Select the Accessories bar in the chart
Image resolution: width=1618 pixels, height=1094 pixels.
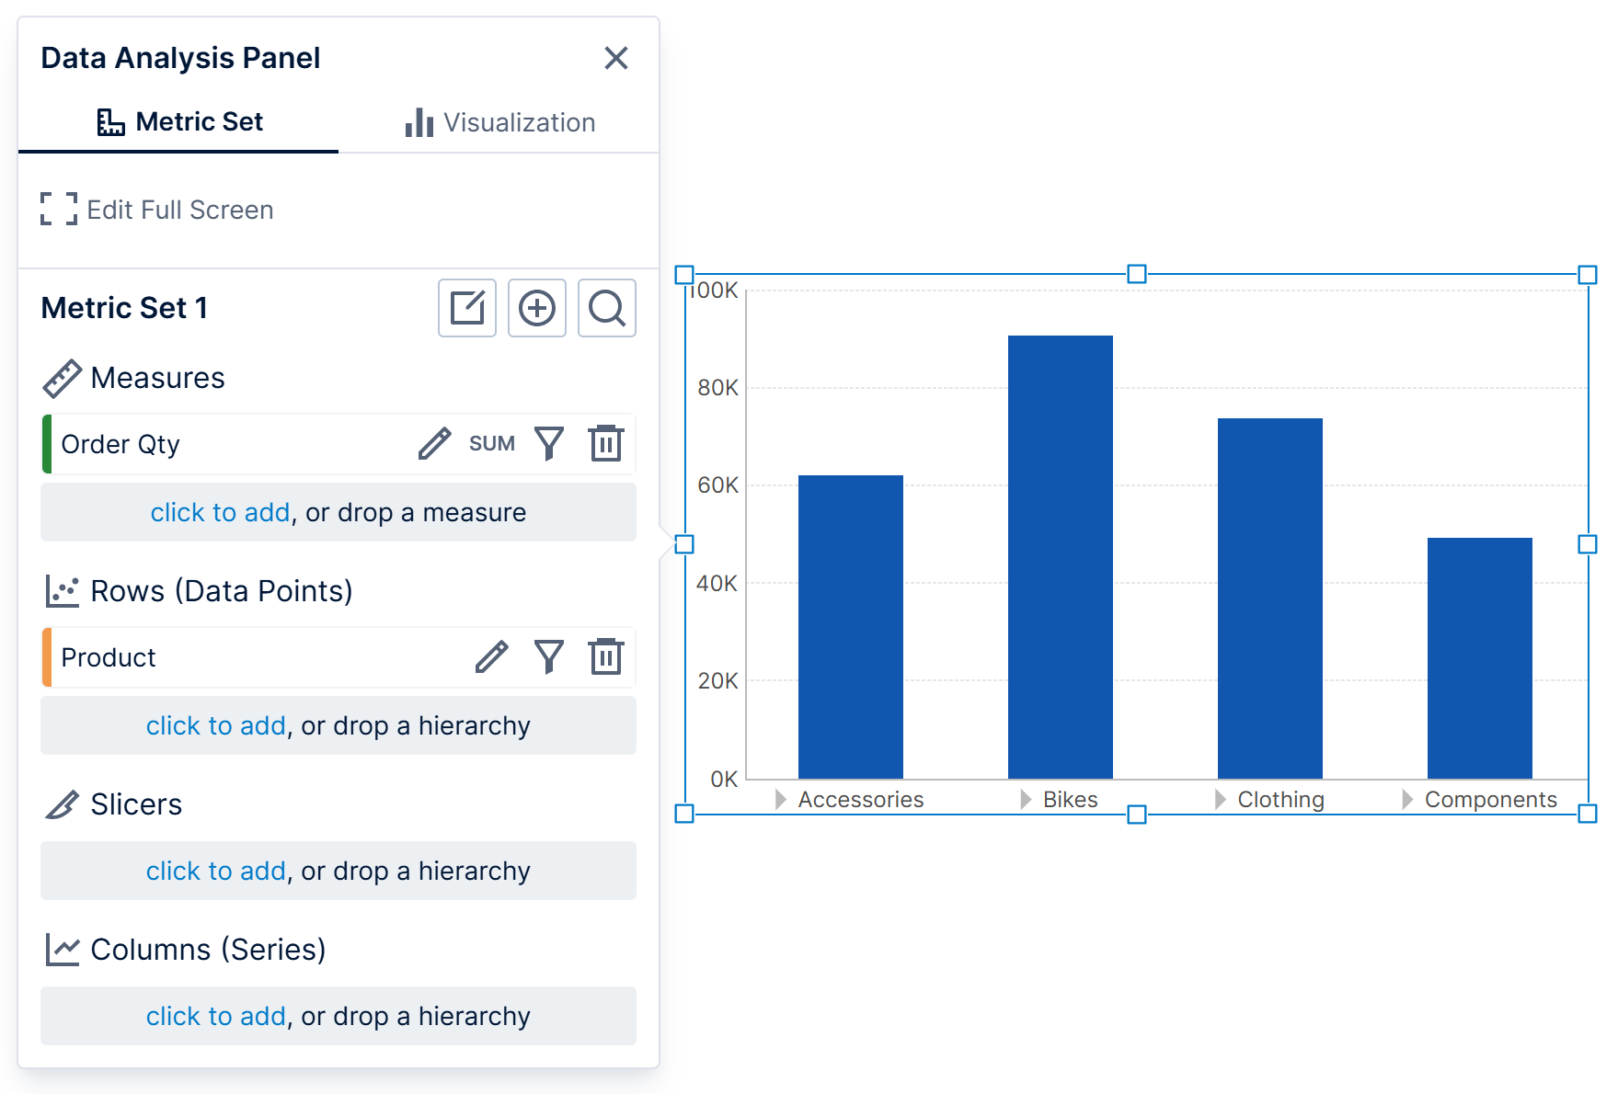coord(851,627)
